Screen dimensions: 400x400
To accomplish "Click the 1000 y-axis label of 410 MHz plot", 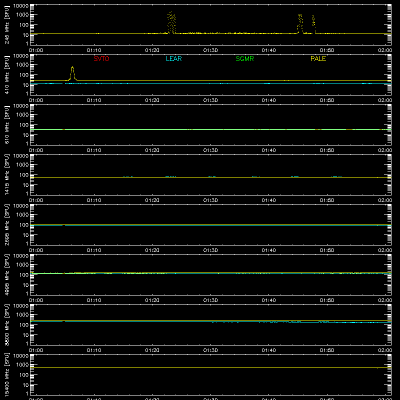I will pyautogui.click(x=22, y=65).
